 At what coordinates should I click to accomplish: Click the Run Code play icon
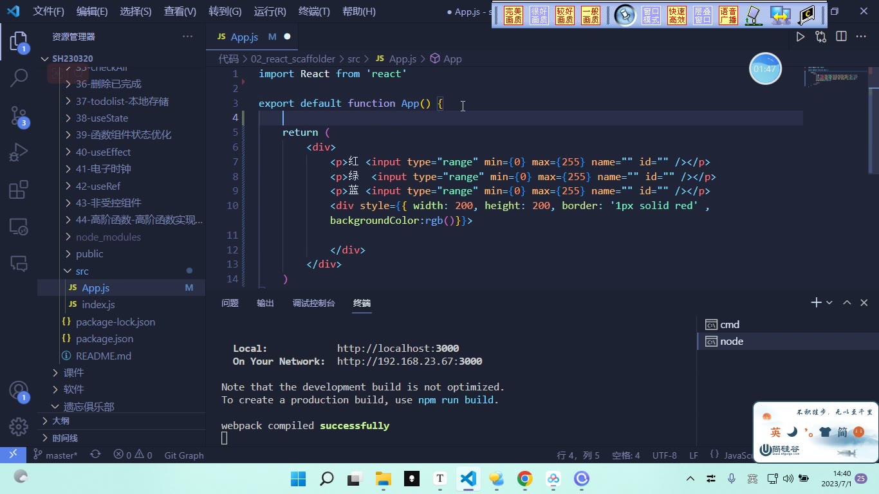click(x=800, y=37)
